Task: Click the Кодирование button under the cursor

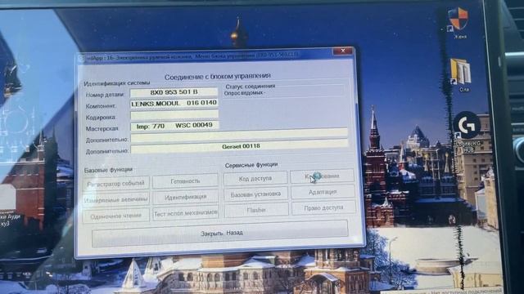Action: click(323, 176)
